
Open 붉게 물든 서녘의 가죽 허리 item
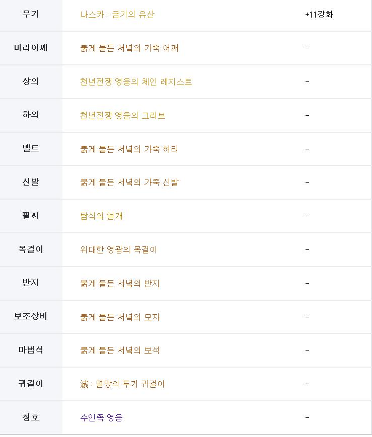(129, 149)
